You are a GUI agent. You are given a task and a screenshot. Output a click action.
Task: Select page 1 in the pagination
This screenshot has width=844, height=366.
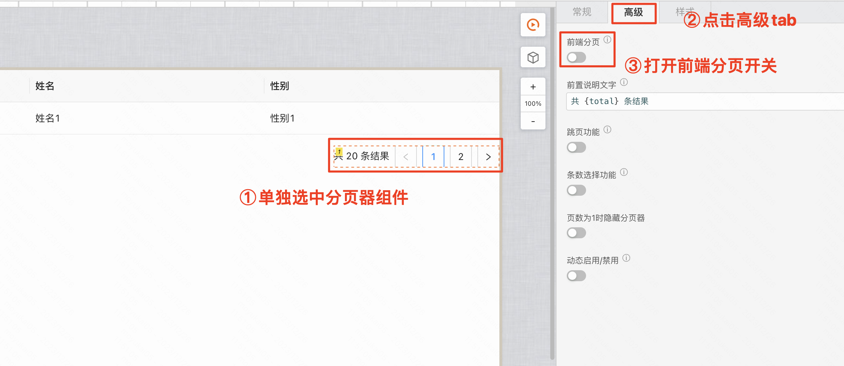pos(433,157)
